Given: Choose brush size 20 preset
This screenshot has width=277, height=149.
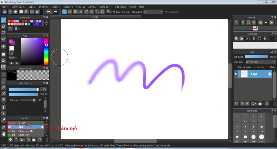Looking at the screenshot, I should pyautogui.click(x=253, y=138).
